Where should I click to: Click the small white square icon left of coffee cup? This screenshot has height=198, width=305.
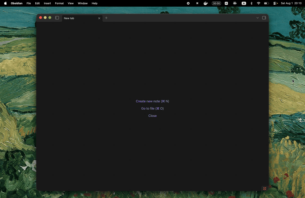tap(226, 3)
